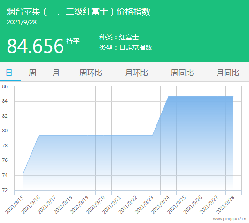Switch to the 月 monthly tab
Screen dimensions: 249x223
[56, 73]
